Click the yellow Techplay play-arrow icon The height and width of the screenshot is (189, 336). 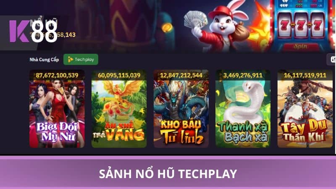[x=70, y=60]
